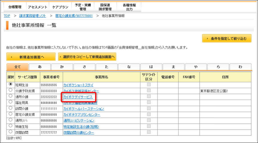Screen dimensions: 258x143
Task: Select radio button for 福祉用具 row
Action: 11,102
